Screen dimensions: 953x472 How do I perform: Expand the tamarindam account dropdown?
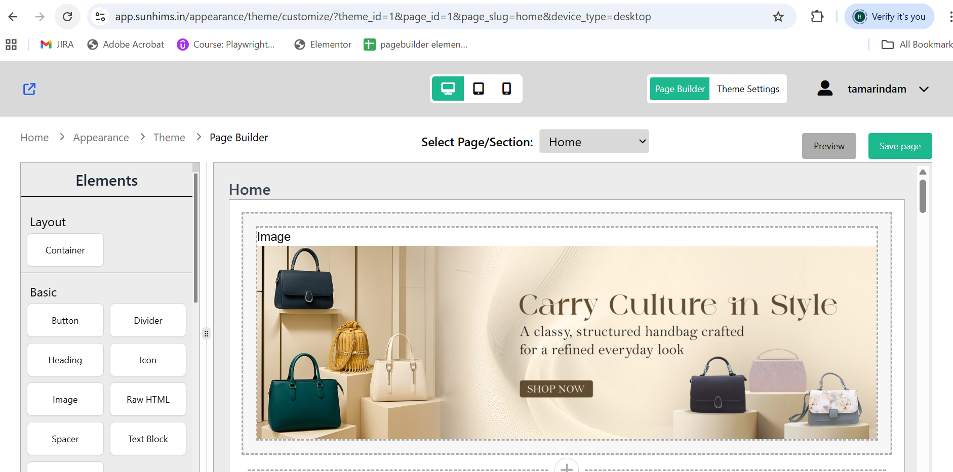(x=924, y=89)
